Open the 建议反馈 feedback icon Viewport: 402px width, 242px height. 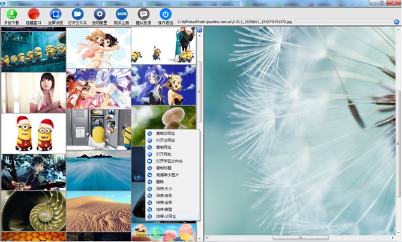pyautogui.click(x=143, y=14)
